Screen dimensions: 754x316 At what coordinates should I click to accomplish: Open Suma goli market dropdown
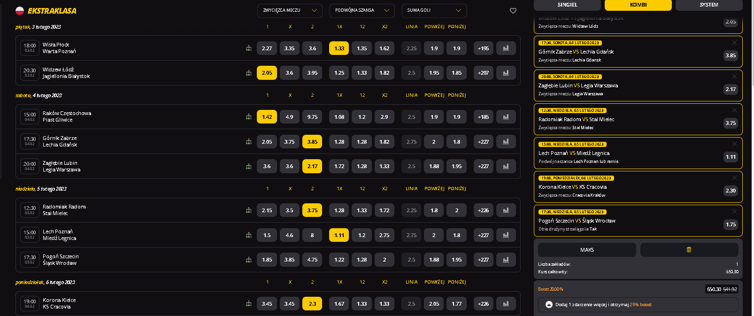434,10
